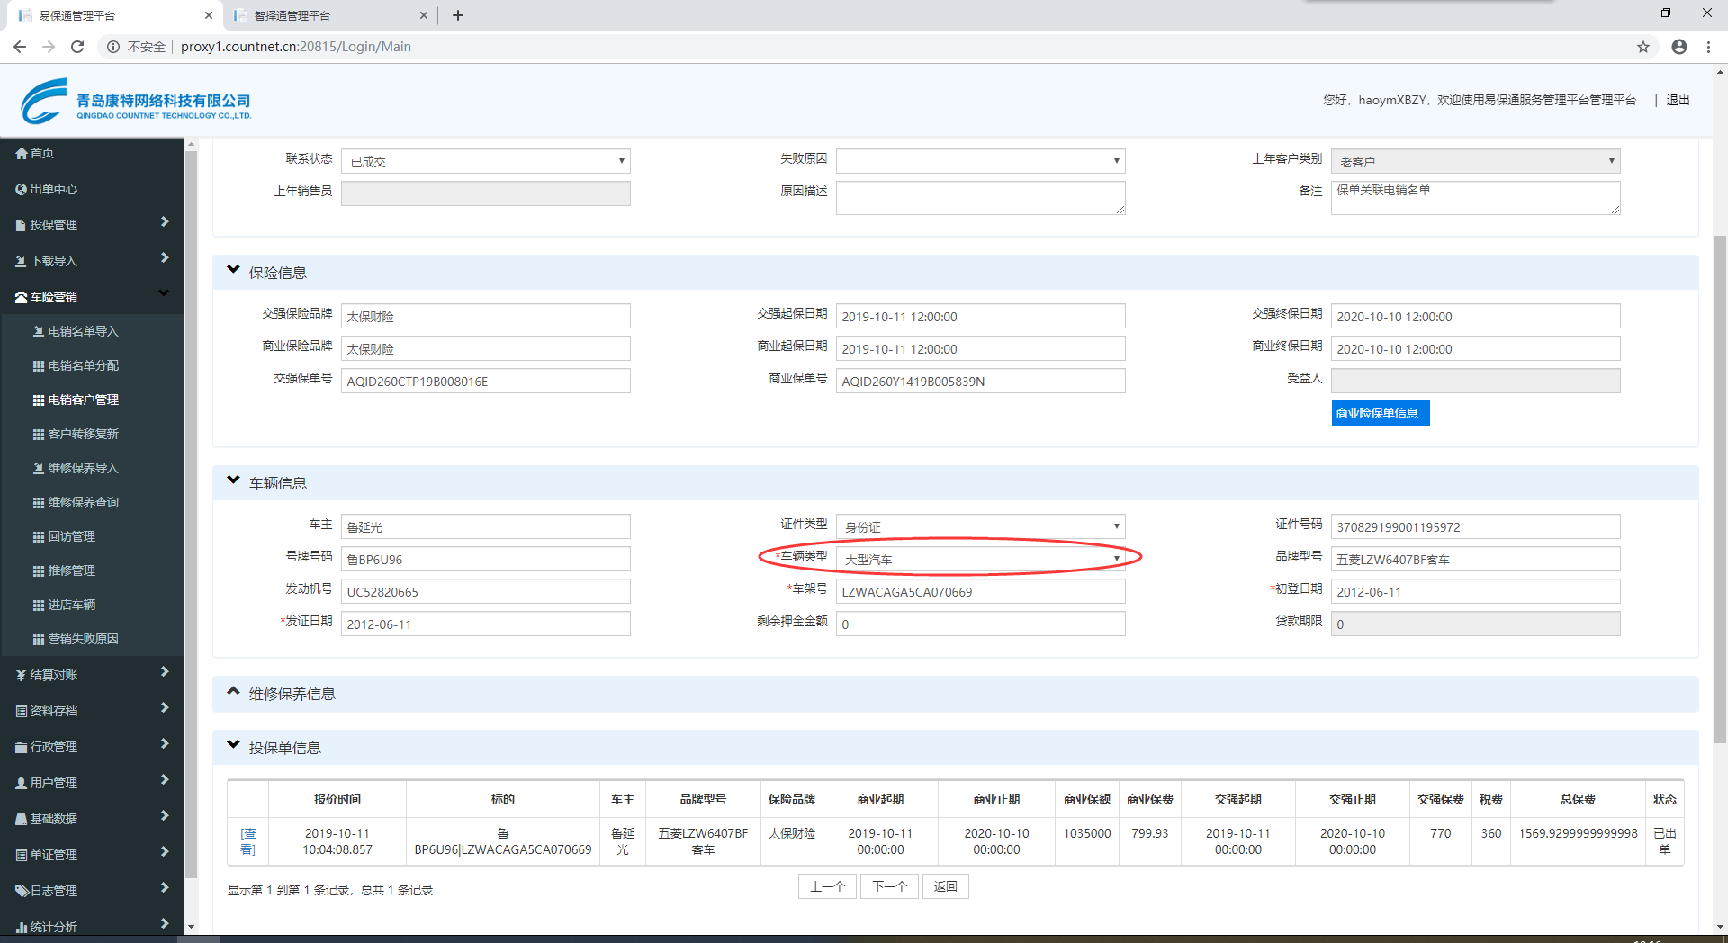Click the 返回 button
The image size is (1728, 943).
pos(945,887)
